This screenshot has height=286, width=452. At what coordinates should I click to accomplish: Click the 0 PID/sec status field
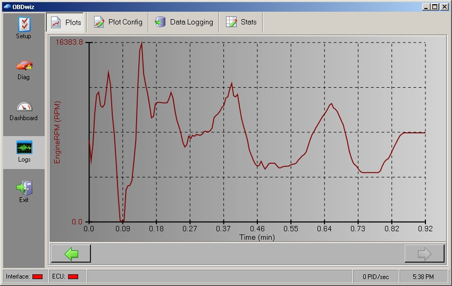coord(375,276)
